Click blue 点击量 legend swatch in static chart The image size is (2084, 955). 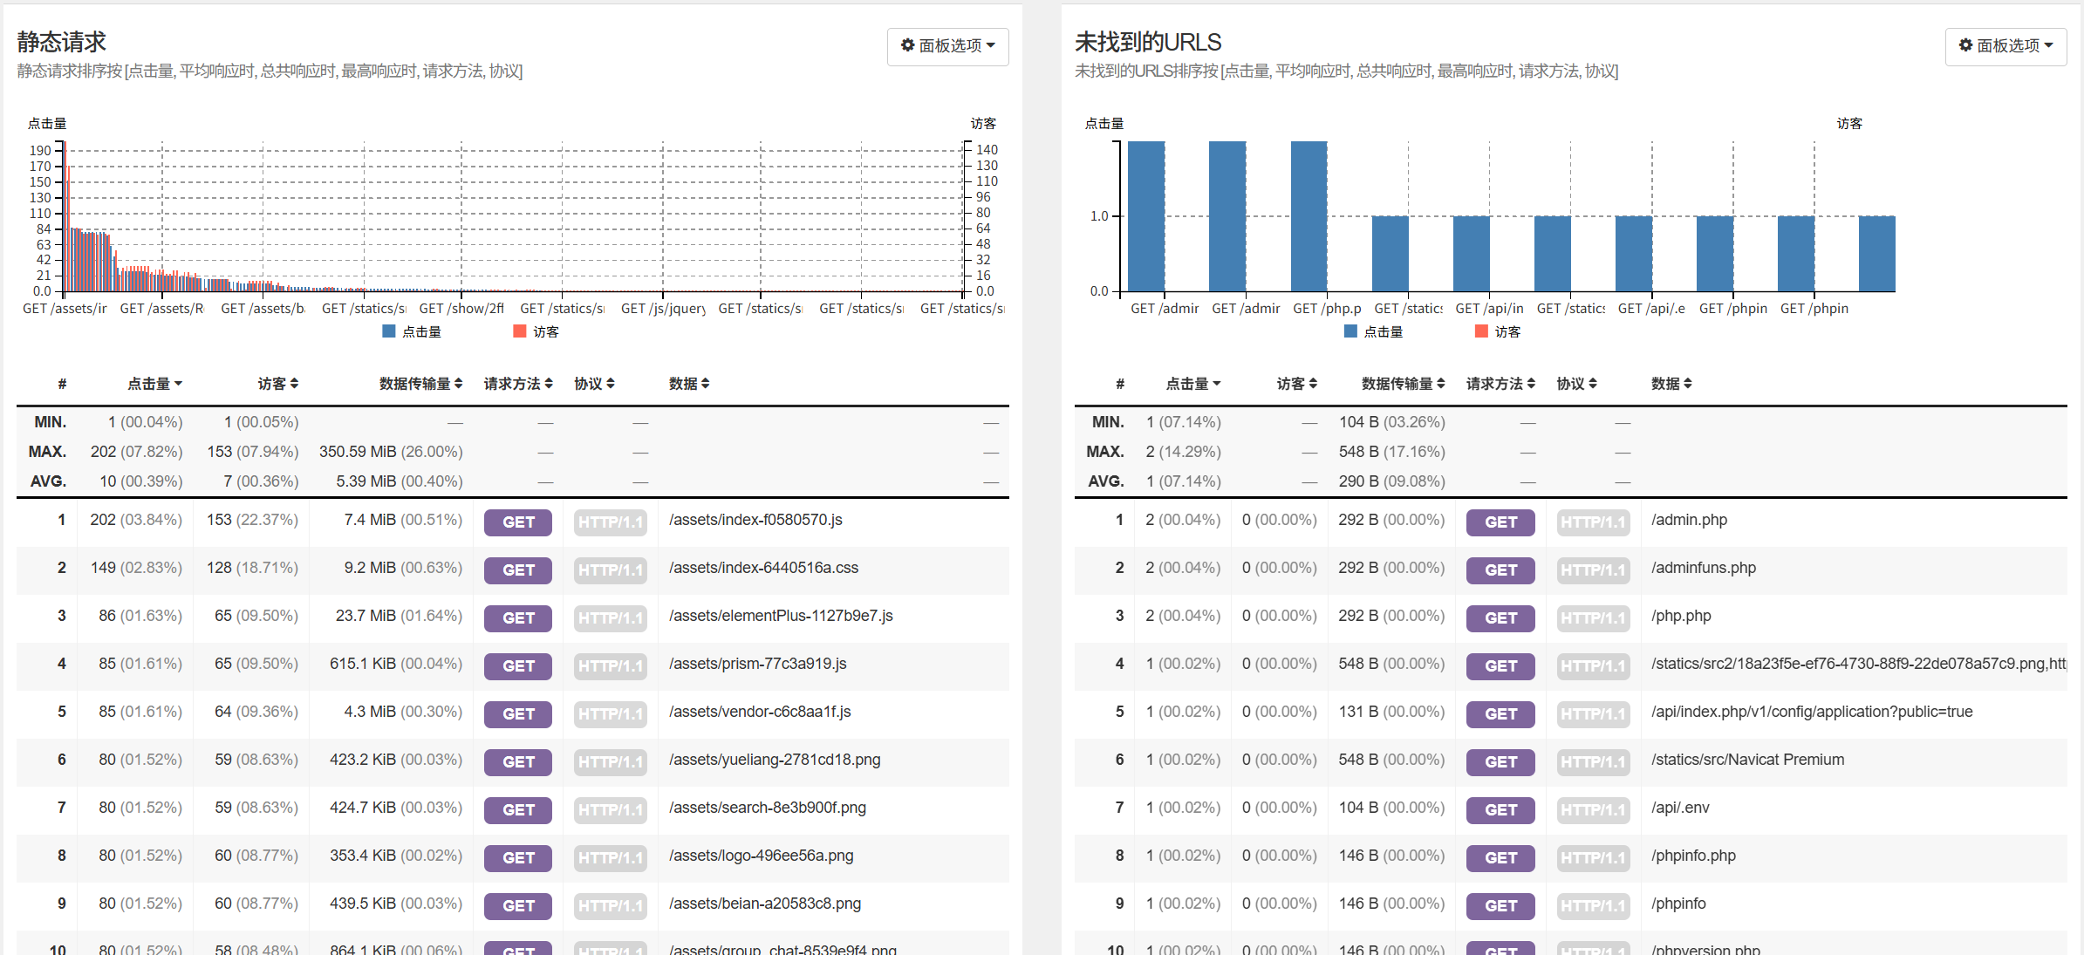pyautogui.click(x=389, y=331)
